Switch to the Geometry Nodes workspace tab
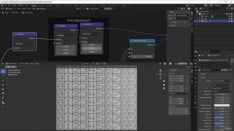This screenshot has width=234, height=131. click(113, 6)
